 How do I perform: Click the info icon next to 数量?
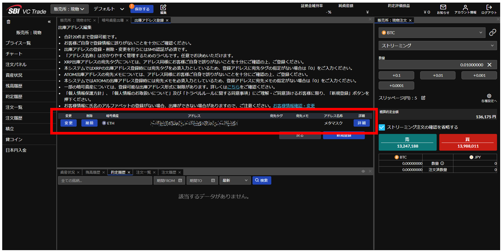click(442, 163)
